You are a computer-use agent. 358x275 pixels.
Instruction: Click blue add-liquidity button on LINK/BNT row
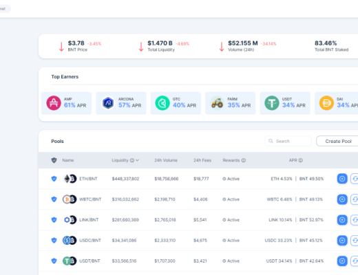pos(342,220)
